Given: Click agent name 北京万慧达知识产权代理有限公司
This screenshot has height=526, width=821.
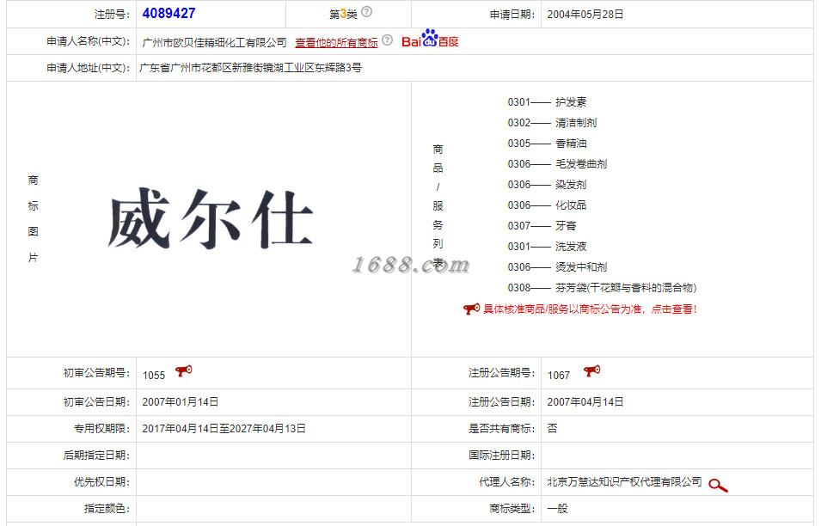Looking at the screenshot, I should [624, 481].
